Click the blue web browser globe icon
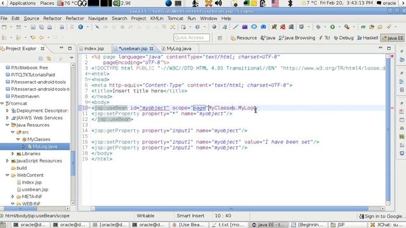The width and height of the screenshot is (406, 228). [81, 27]
